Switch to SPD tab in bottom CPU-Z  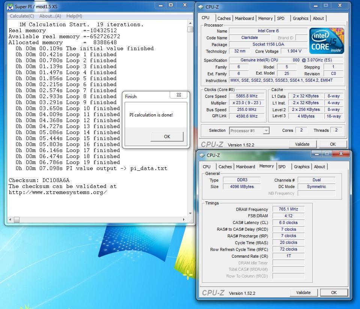[x=282, y=167]
